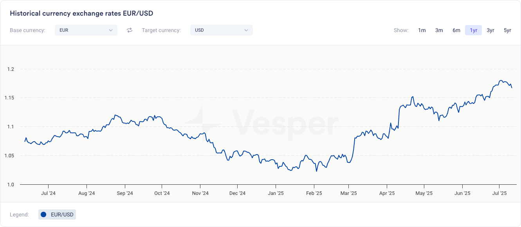The width and height of the screenshot is (521, 227).
Task: Click the blue EUR/USD legend dot
Action: coord(43,214)
